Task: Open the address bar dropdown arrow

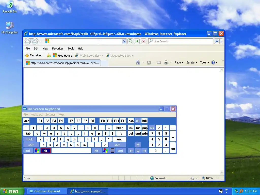Action: [x=124, y=41]
